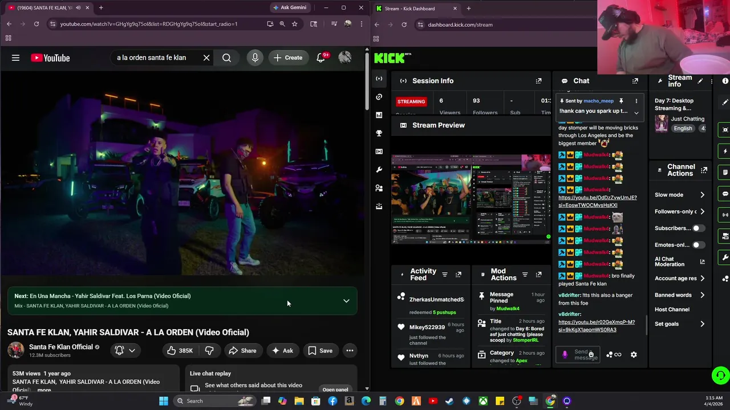Open YouTube notifications bell
The height and width of the screenshot is (410, 730).
(321, 58)
